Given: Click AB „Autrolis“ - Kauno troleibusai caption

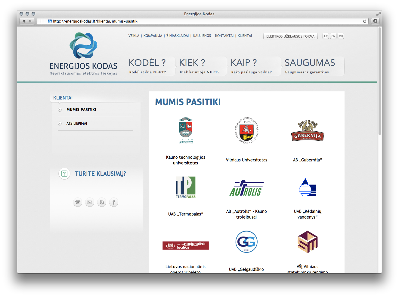Looking at the screenshot, I should [x=246, y=214].
